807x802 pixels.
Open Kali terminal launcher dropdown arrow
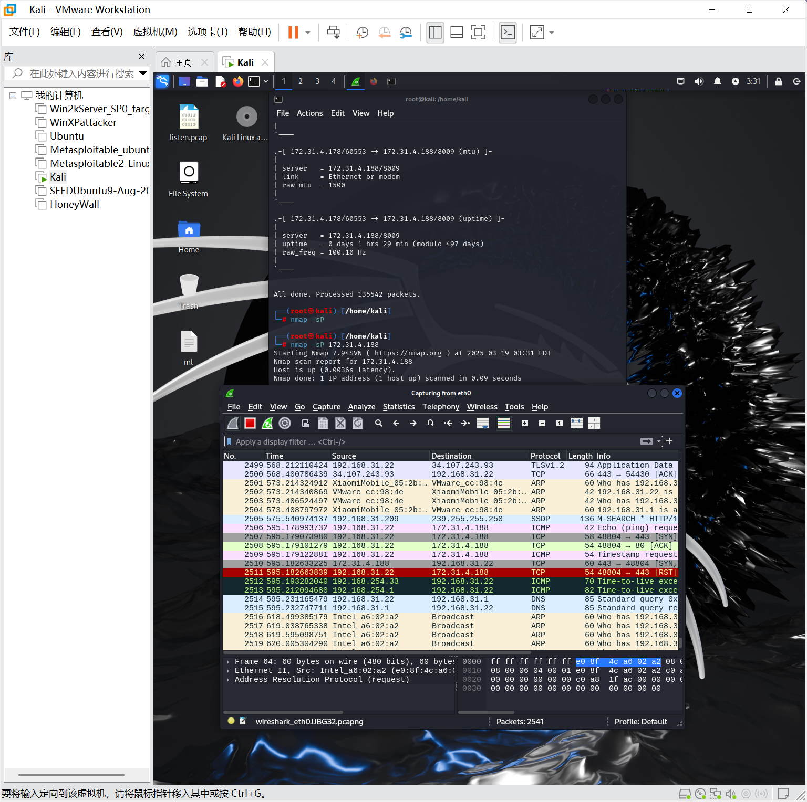coord(266,81)
